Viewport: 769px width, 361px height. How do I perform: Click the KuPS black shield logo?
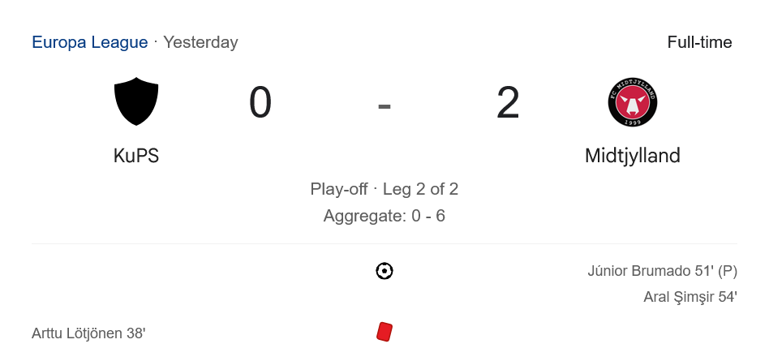pos(136,101)
